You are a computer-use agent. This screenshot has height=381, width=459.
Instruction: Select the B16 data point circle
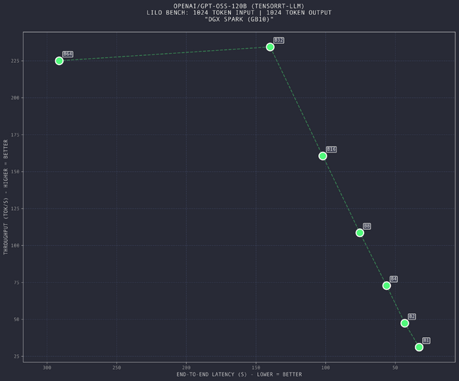click(323, 156)
